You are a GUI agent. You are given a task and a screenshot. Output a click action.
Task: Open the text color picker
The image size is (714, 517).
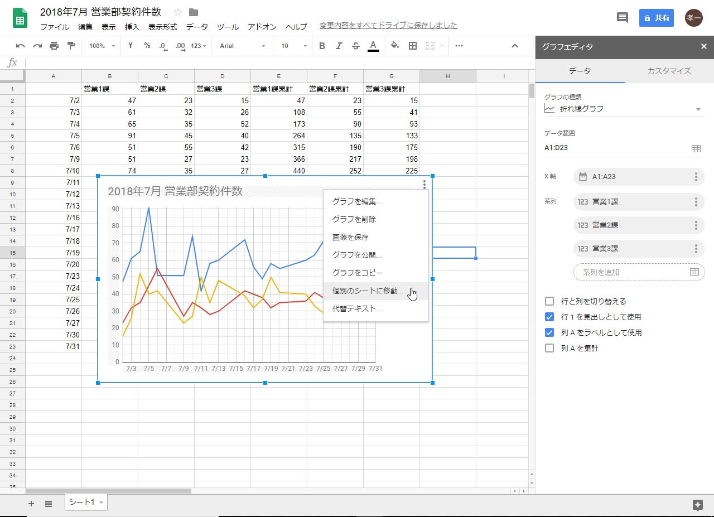click(373, 46)
